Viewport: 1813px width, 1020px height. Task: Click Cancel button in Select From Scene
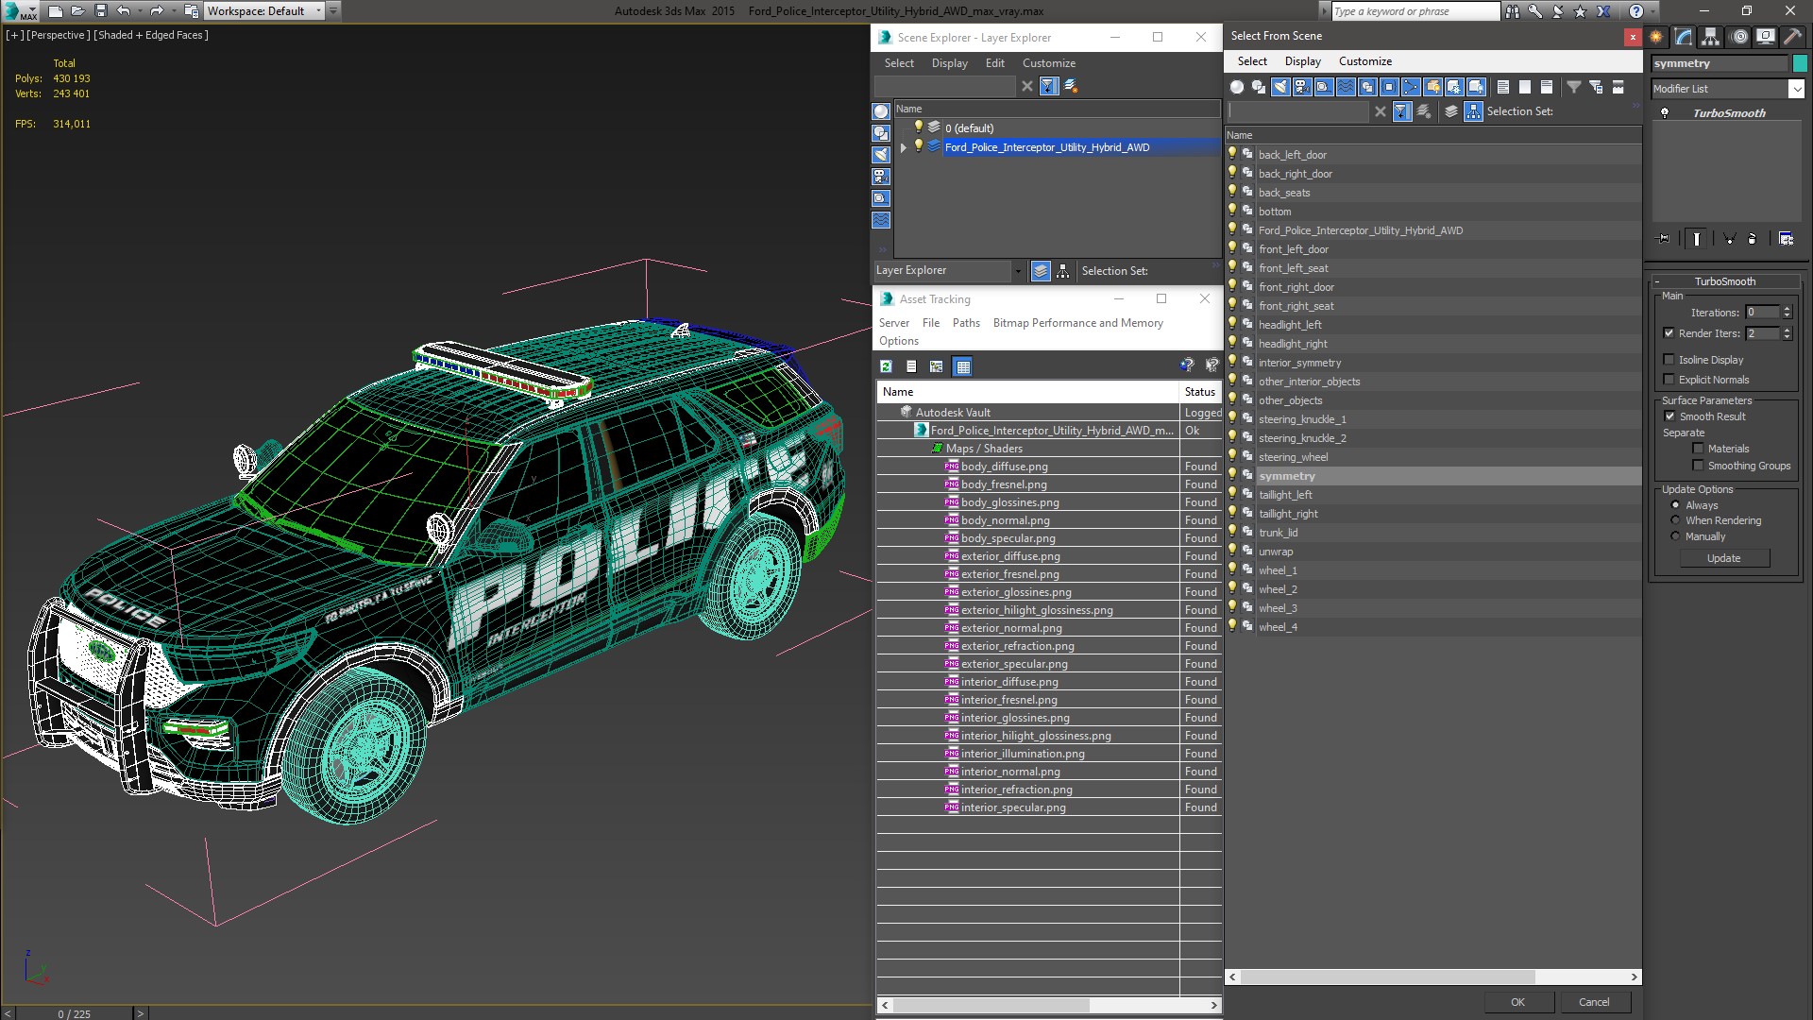coord(1594,1002)
